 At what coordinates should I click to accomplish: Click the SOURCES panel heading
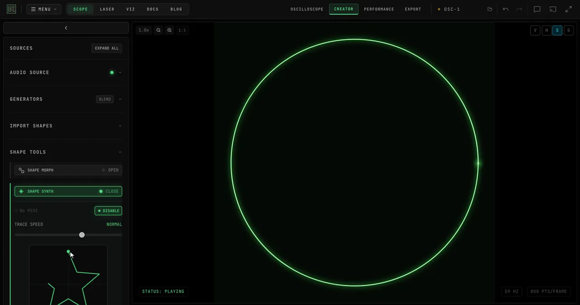click(x=21, y=48)
